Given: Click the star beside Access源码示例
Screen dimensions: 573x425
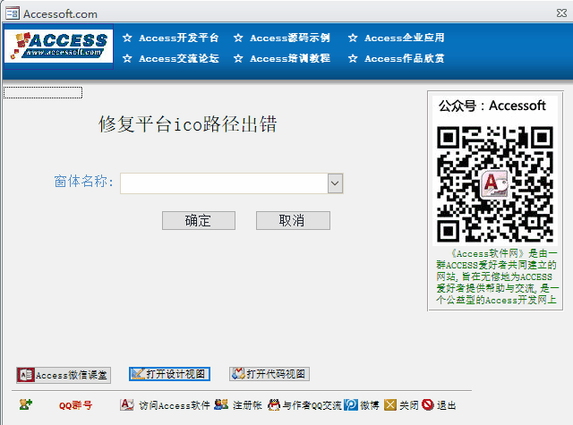Looking at the screenshot, I should pos(238,38).
